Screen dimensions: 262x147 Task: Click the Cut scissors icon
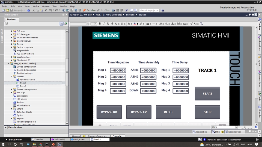tap(33, 10)
